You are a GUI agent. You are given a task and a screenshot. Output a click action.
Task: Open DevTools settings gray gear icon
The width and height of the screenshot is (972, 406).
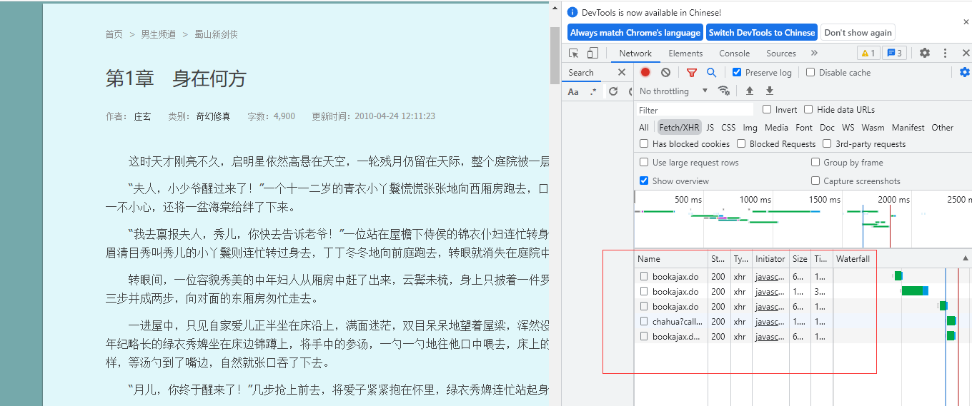coord(925,54)
